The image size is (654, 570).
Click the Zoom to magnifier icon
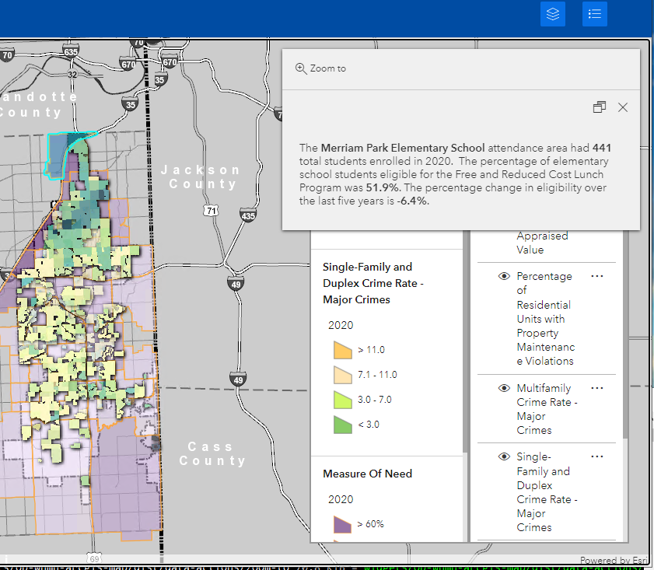coord(301,68)
